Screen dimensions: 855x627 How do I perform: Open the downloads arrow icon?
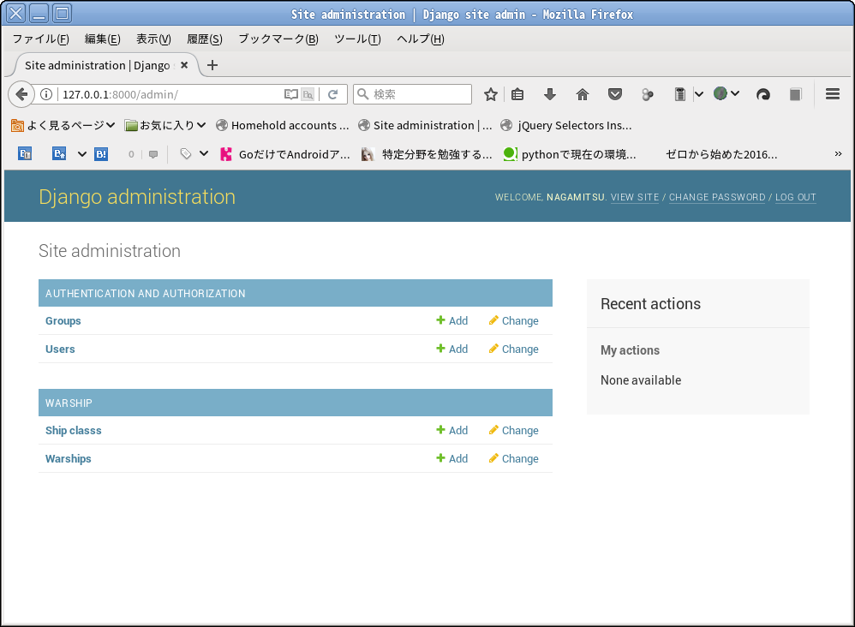click(x=550, y=94)
